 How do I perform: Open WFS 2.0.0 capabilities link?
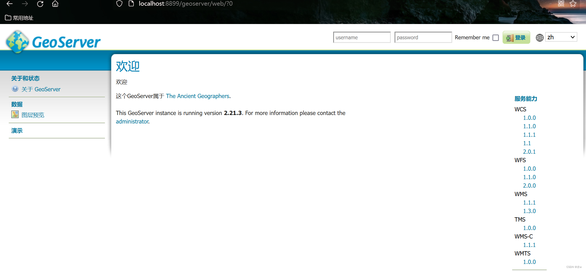click(529, 186)
